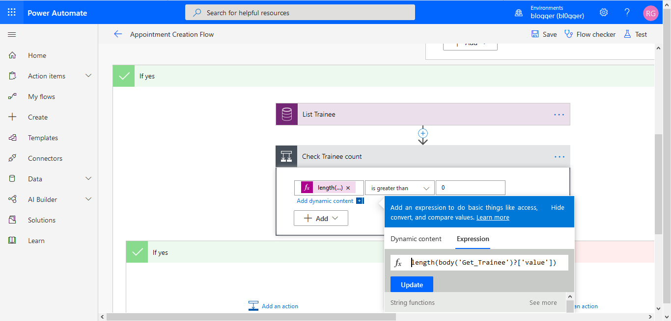Viewport: 671px width, 321px height.
Task: Collapse the upper If yes branch header
Action: [383, 76]
